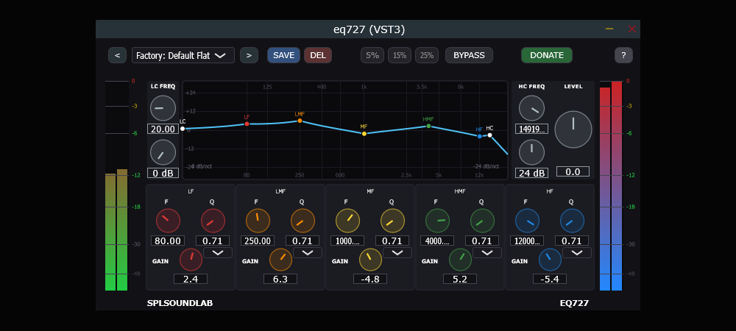Expand the MF band filter type dropdown
The image size is (736, 331).
[x=397, y=253]
